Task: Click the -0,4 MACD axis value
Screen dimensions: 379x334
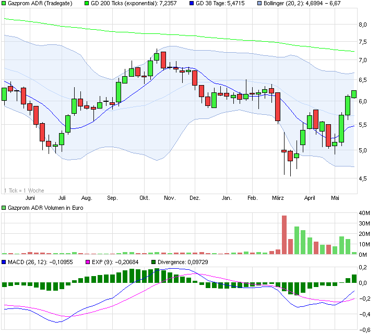Action: tap(365, 314)
